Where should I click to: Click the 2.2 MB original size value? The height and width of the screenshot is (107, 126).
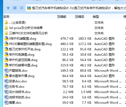click(x=68, y=92)
